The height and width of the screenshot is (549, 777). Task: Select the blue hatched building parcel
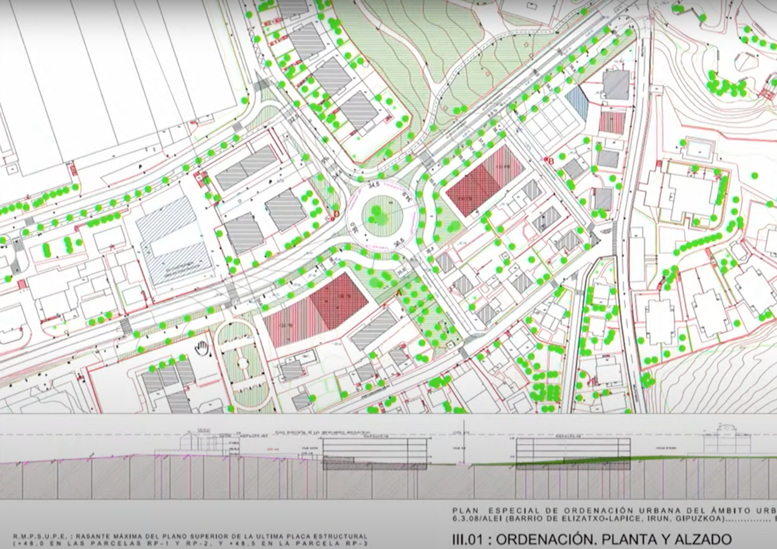(x=576, y=103)
